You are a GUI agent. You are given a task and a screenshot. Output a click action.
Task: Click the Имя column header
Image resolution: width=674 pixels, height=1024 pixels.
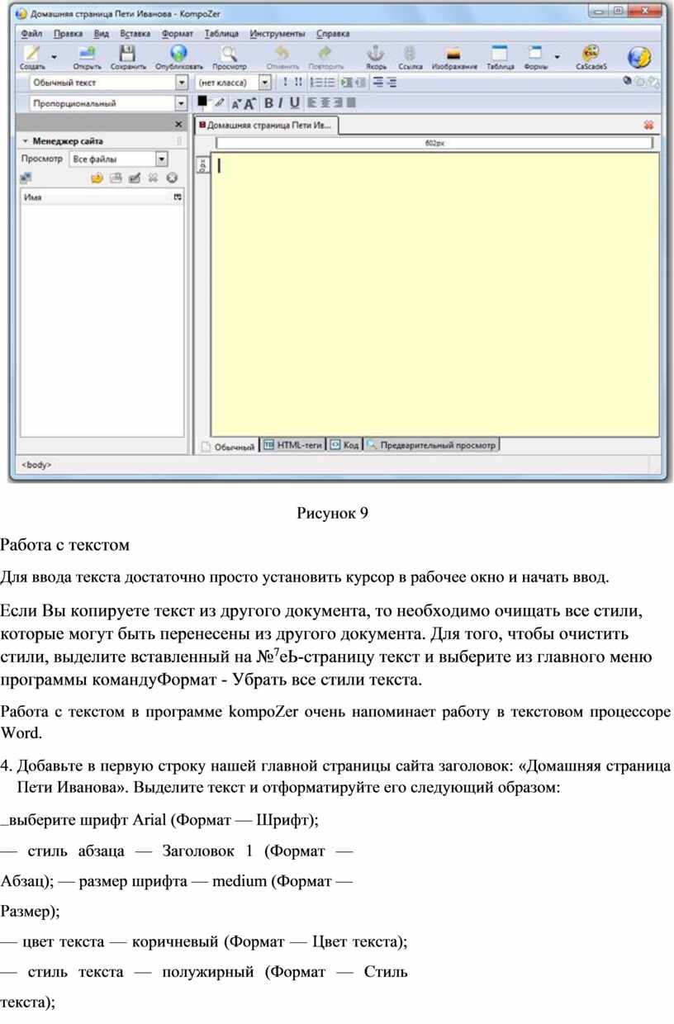tap(95, 197)
